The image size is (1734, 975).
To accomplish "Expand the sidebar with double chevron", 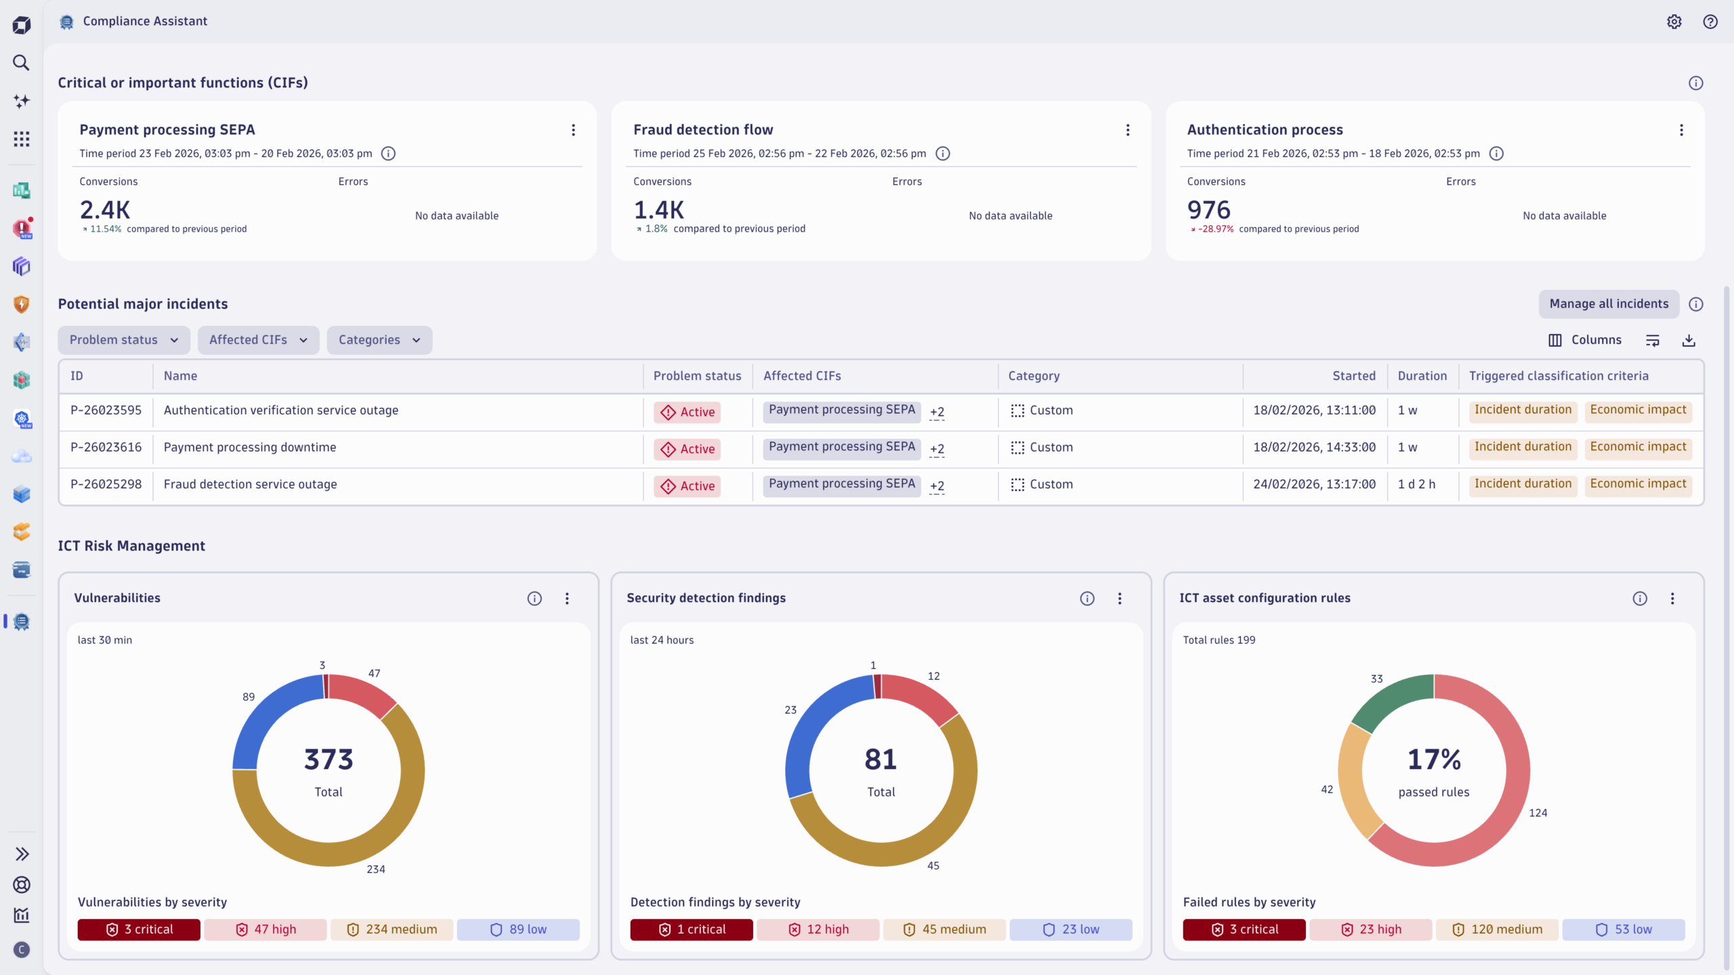I will 22,854.
